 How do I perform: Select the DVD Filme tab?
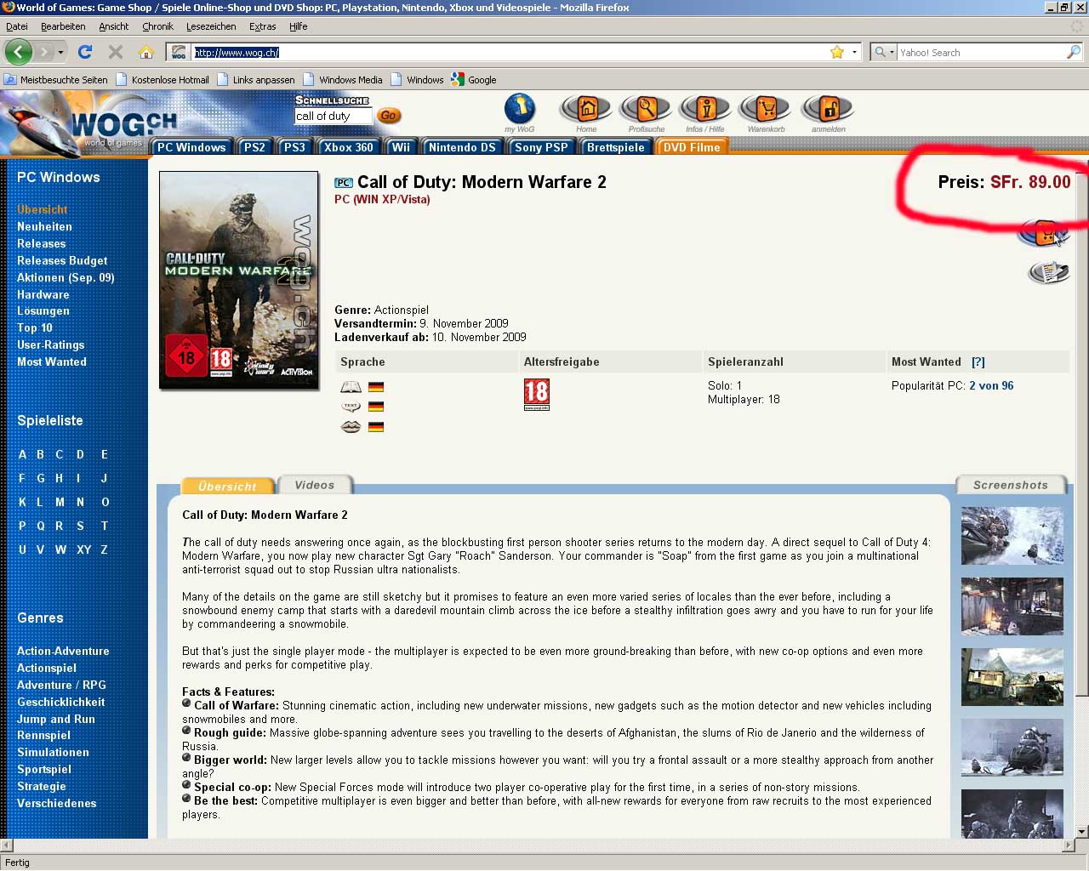692,147
